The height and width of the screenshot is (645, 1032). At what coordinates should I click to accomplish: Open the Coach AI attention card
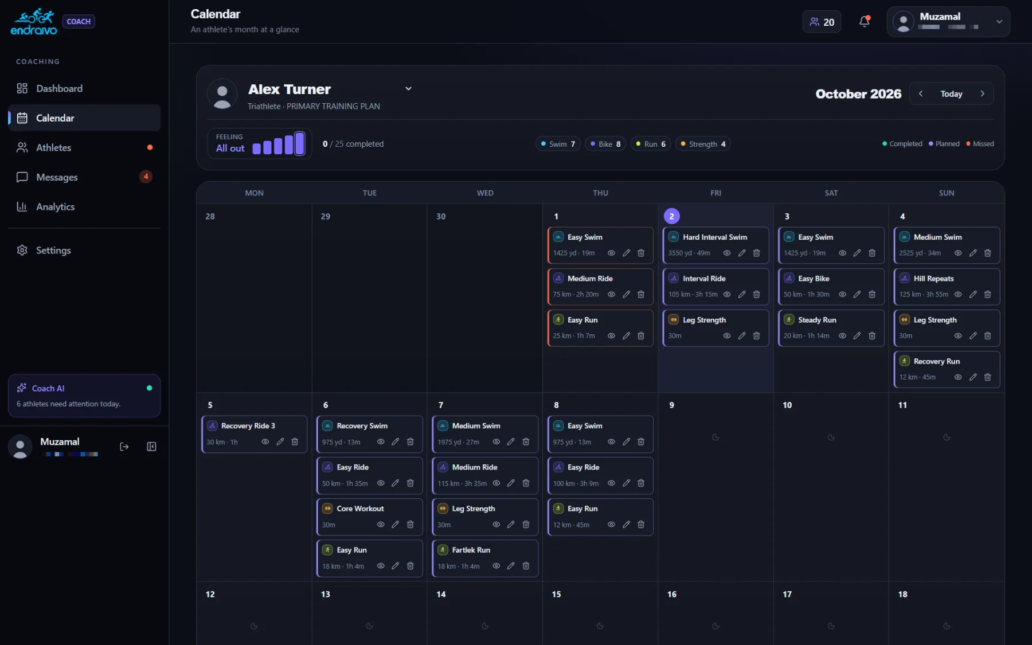tap(84, 396)
